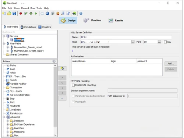Click the ellipsis button next to Host

click(x=133, y=42)
